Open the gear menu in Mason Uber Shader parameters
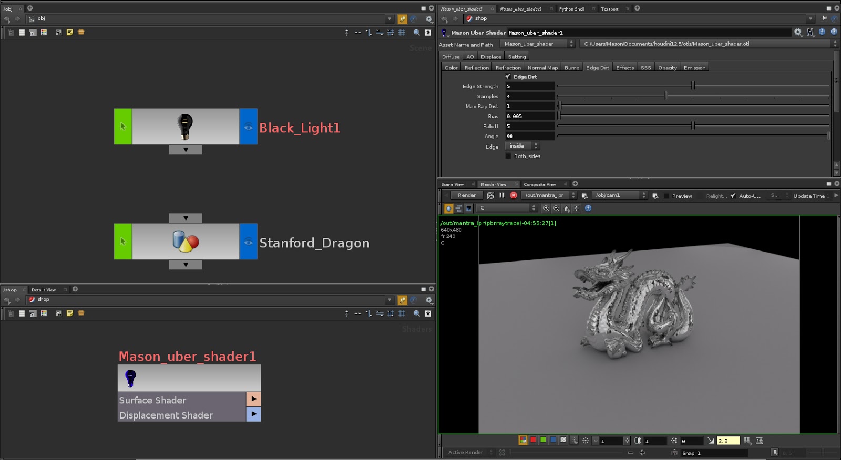841x460 pixels. [798, 33]
